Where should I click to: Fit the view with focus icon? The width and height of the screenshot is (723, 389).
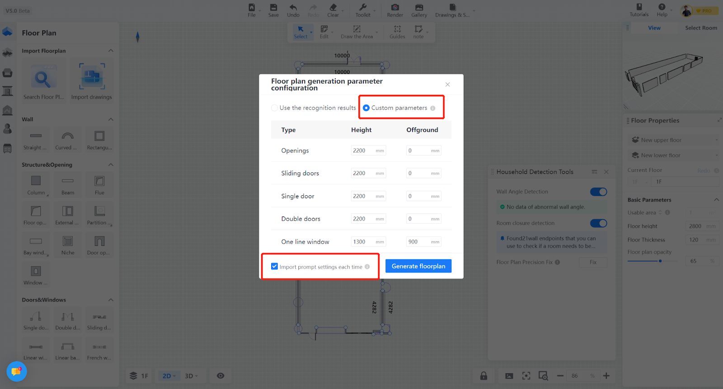coord(526,376)
